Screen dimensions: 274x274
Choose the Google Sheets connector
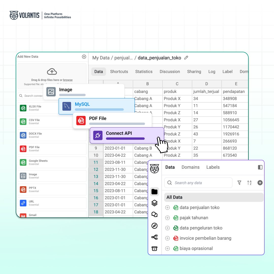[x=52, y=162]
